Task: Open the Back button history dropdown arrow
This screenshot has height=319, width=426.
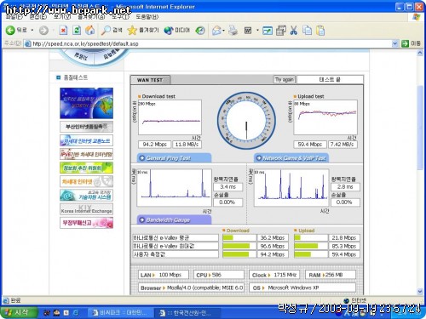Action: click(32, 30)
